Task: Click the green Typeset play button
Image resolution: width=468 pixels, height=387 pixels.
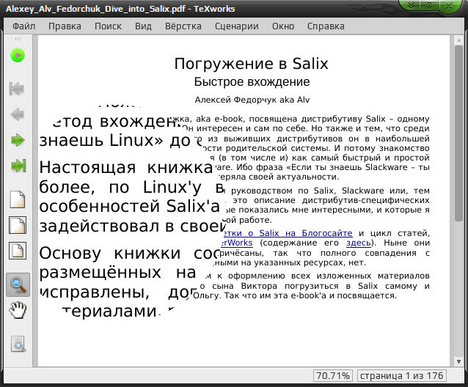Action: click(18, 56)
